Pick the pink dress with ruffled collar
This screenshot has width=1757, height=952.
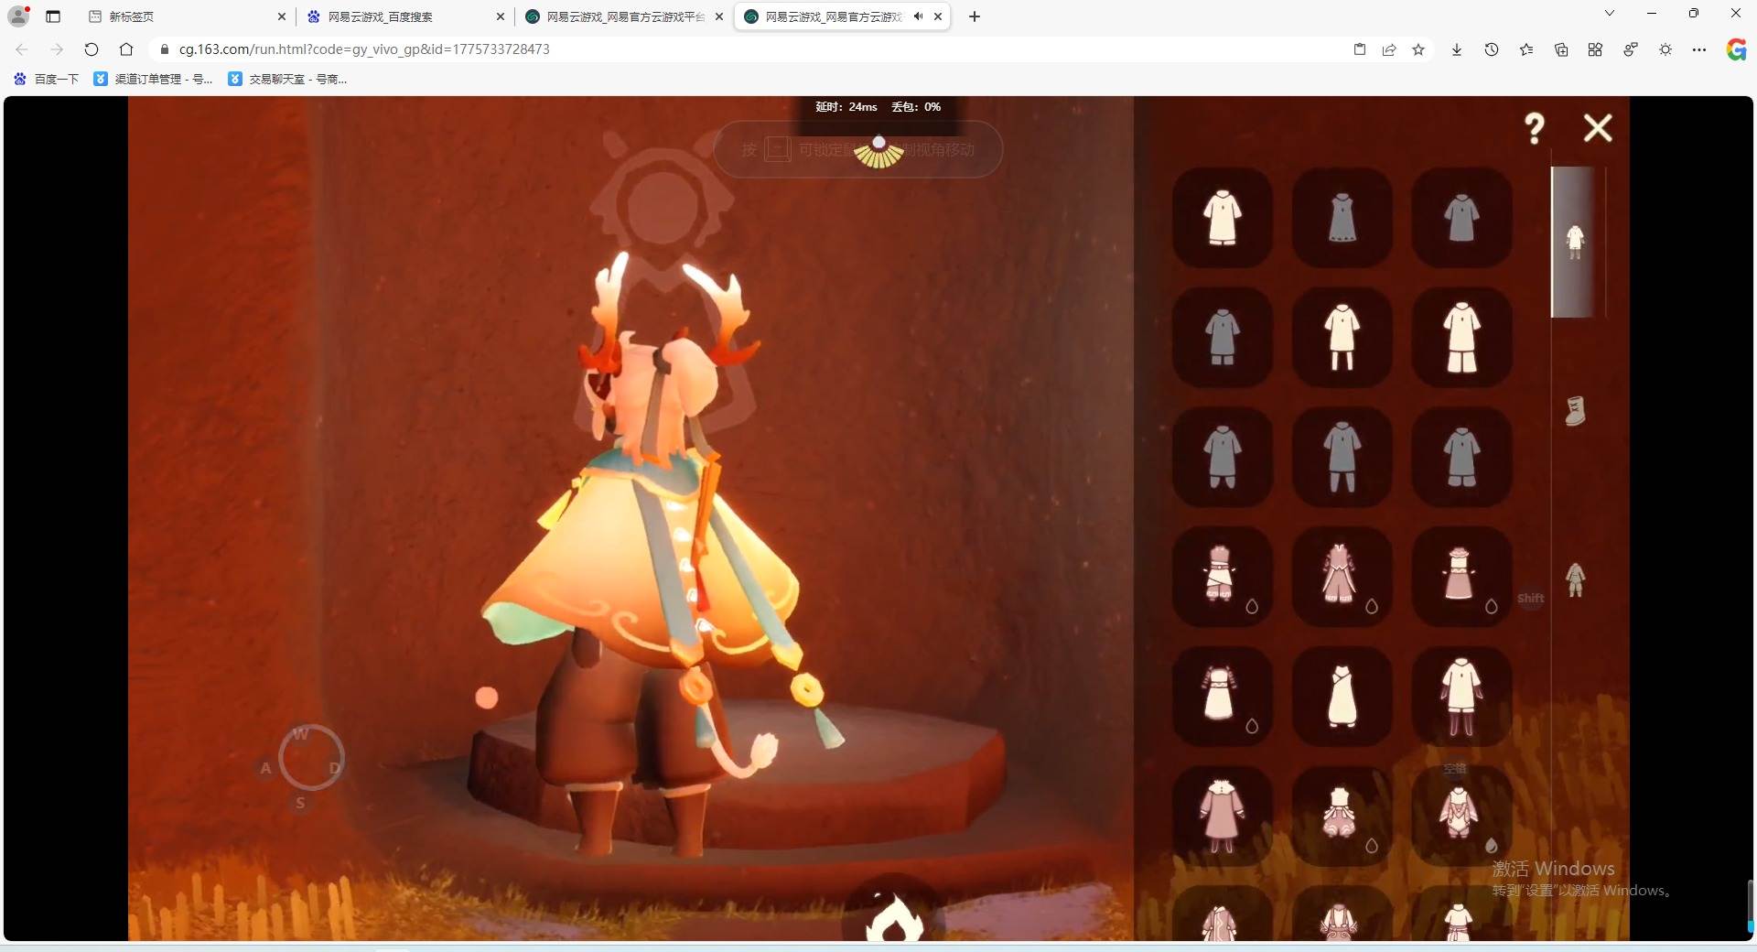[1461, 577]
